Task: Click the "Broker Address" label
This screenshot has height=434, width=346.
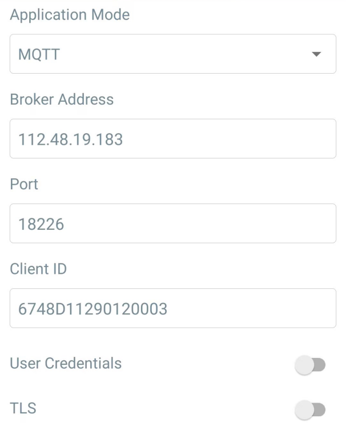Action: (x=62, y=99)
